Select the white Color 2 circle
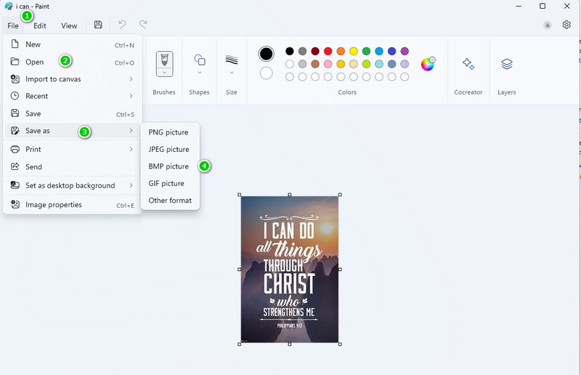Screen dimensions: 581x375 pyautogui.click(x=267, y=73)
